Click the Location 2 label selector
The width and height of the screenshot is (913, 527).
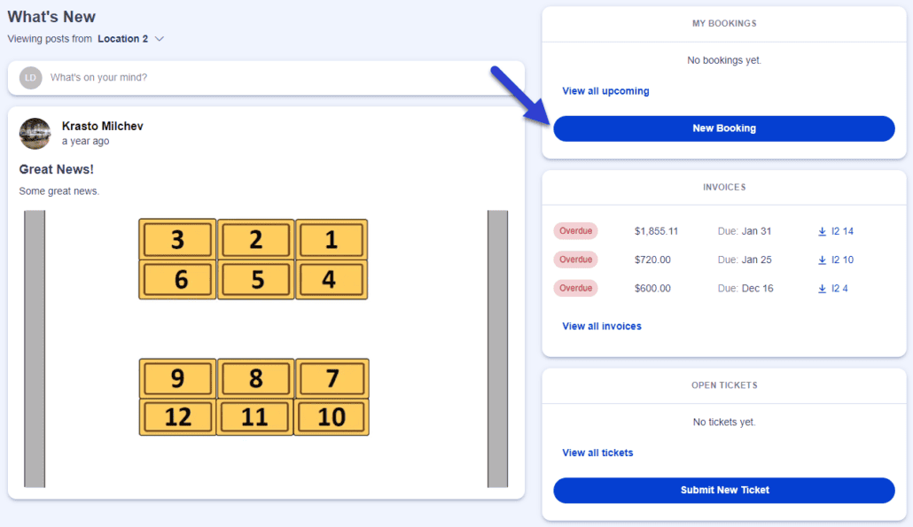pyautogui.click(x=123, y=39)
